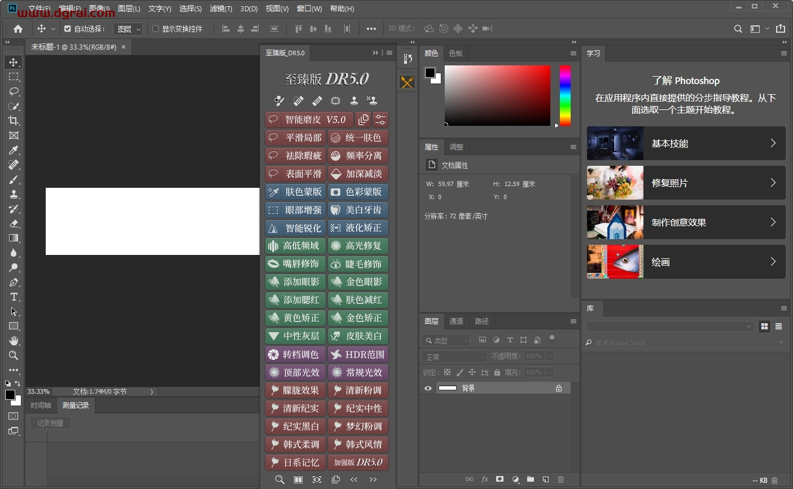
Task: Switch to the 通道 tab
Action: (x=456, y=321)
